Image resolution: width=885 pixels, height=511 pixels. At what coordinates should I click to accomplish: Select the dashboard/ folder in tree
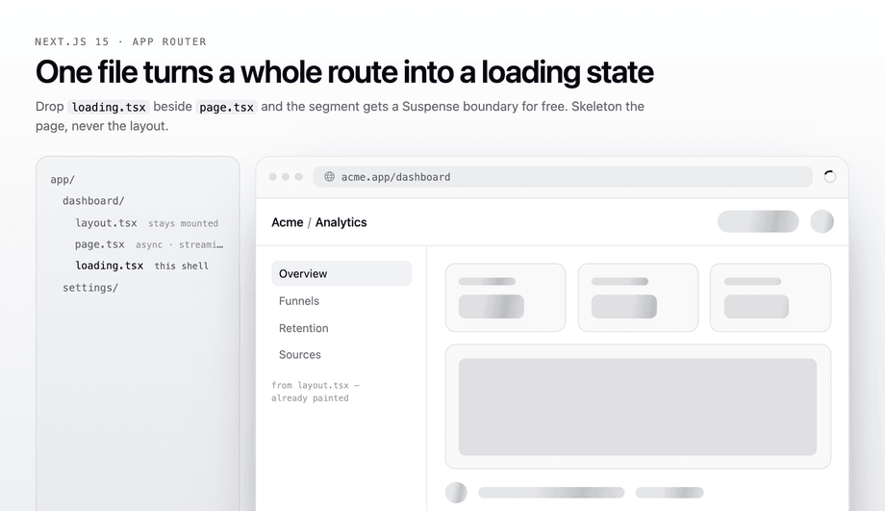point(93,201)
